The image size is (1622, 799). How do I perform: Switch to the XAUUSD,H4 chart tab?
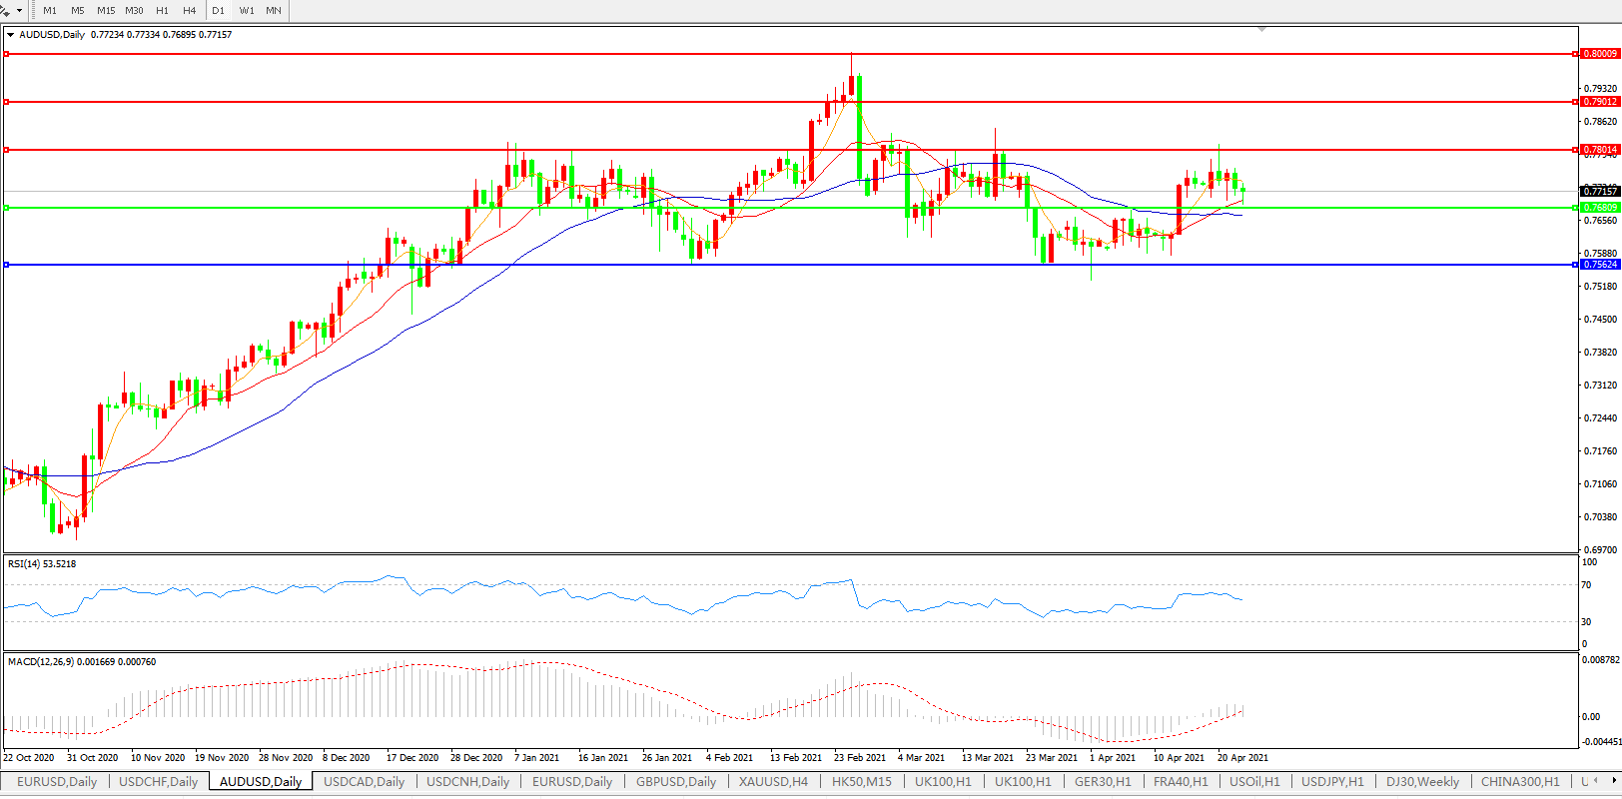point(773,782)
